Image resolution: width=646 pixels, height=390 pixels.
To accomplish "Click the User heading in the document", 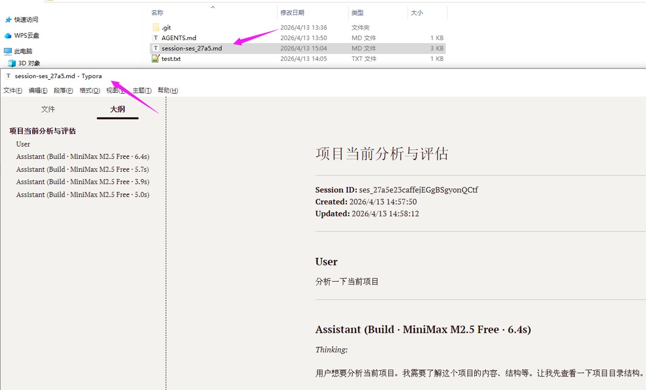I will click(x=326, y=262).
